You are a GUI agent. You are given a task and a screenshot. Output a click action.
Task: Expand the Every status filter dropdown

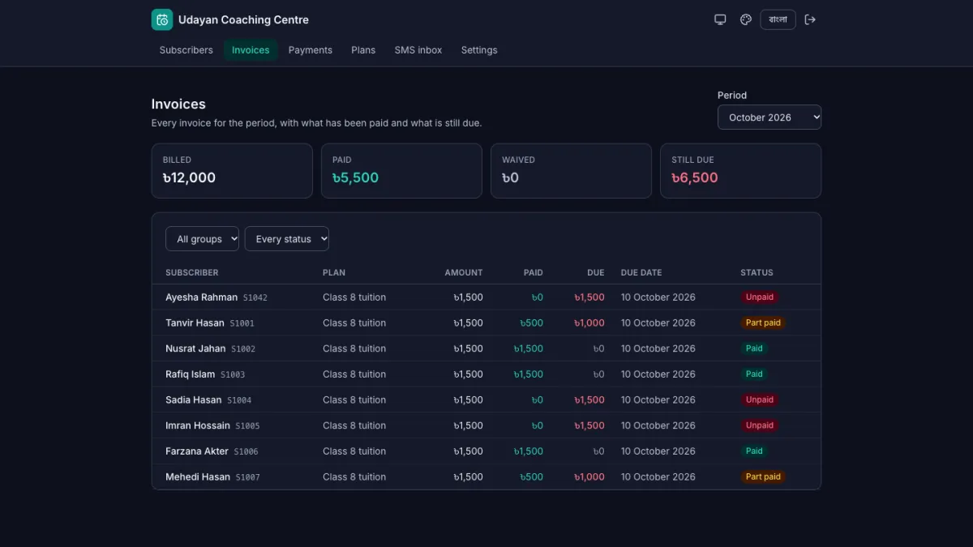coord(287,239)
